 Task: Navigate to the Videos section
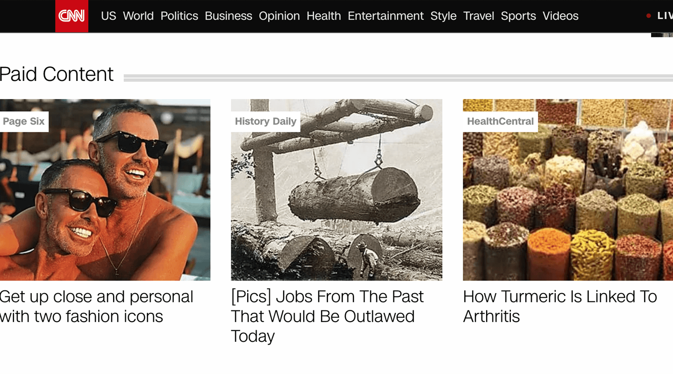(560, 16)
